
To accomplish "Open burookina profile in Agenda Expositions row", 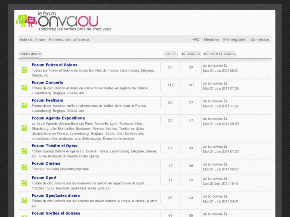I will (215, 119).
